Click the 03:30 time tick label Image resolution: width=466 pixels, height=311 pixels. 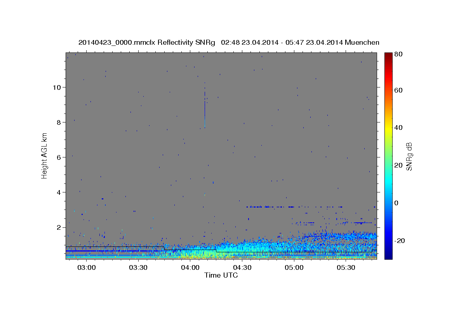click(138, 267)
